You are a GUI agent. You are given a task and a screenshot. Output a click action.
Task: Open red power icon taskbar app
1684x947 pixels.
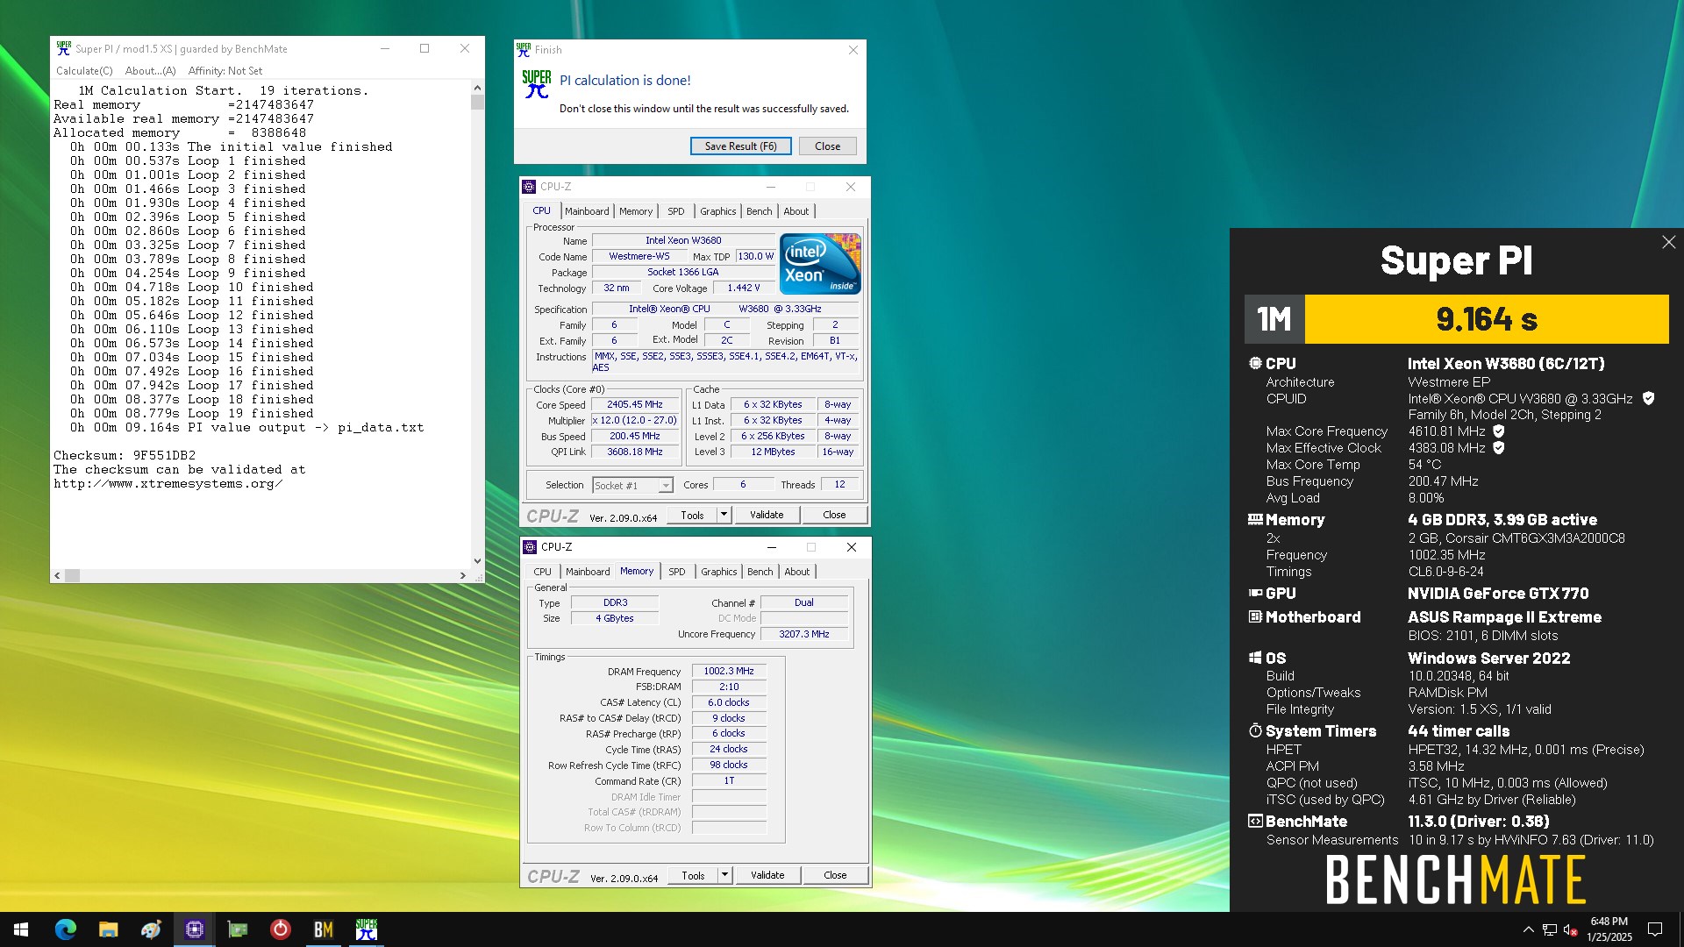click(280, 929)
